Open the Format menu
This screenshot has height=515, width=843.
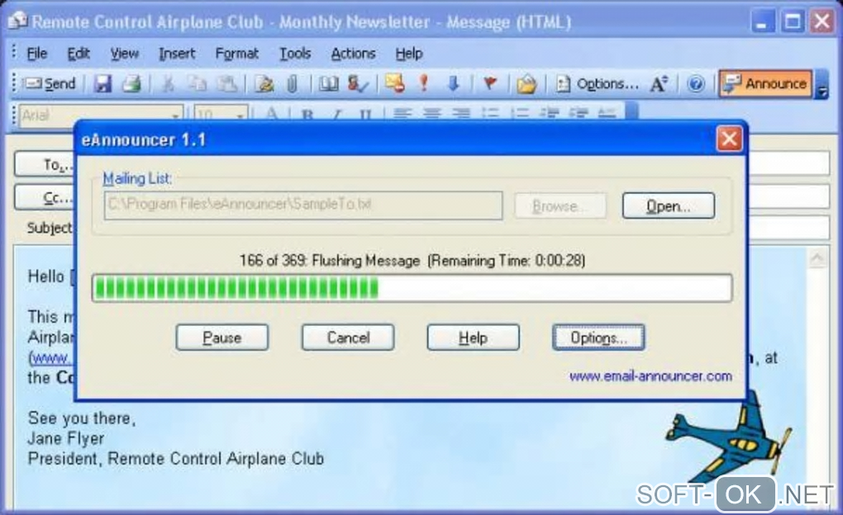[236, 54]
